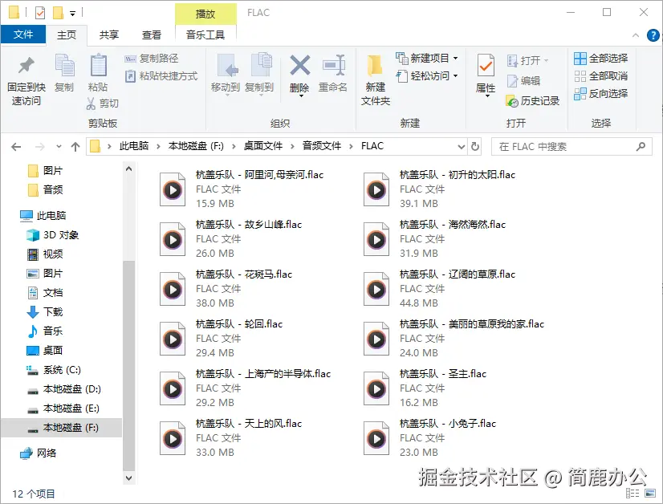Open 系统 (C:) drive in navigation pane
The height and width of the screenshot is (504, 663).
[54, 370]
